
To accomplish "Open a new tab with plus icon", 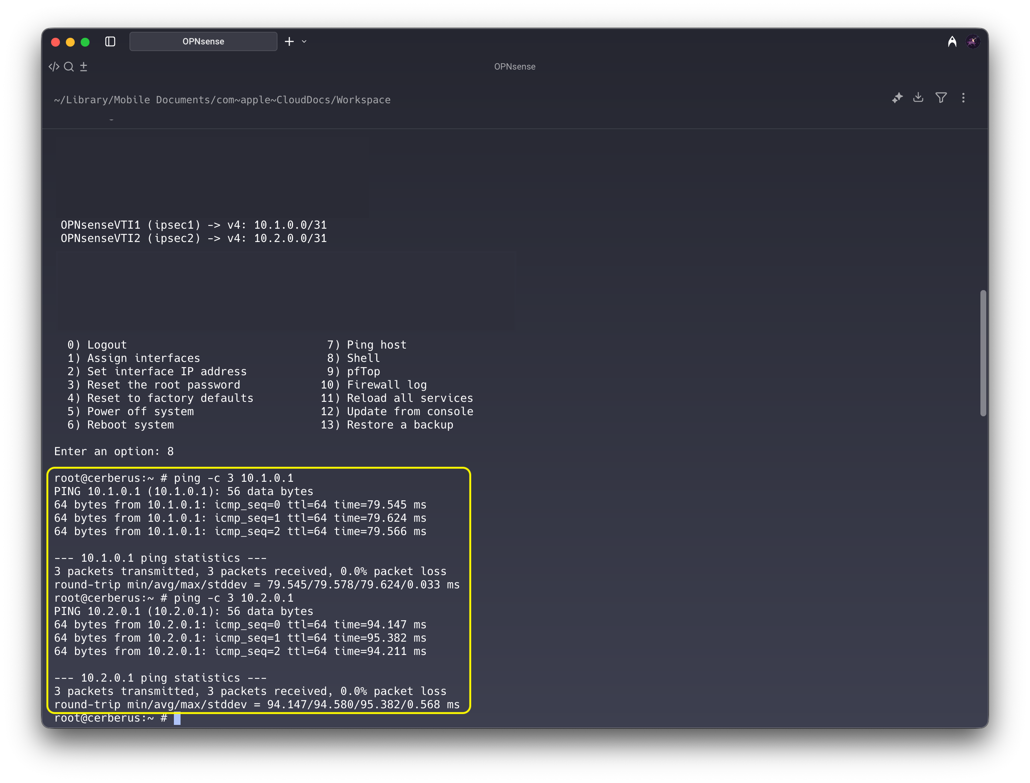I will pos(289,41).
